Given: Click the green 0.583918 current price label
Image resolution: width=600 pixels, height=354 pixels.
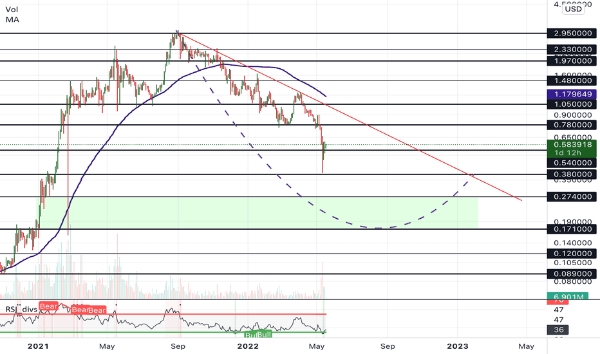Looking at the screenshot, I should click(x=572, y=149).
